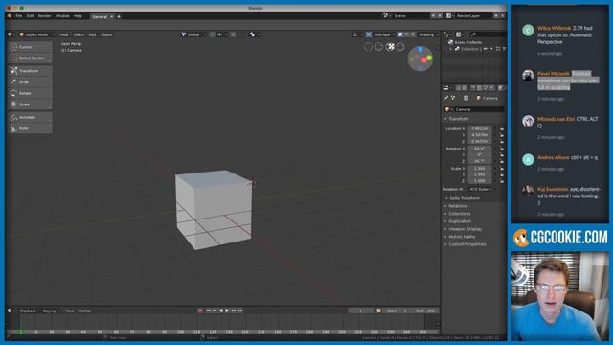
Task: Open the Object Mode dropdown
Action: pos(36,34)
